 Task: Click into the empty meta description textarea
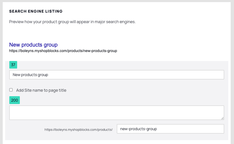click(117, 113)
